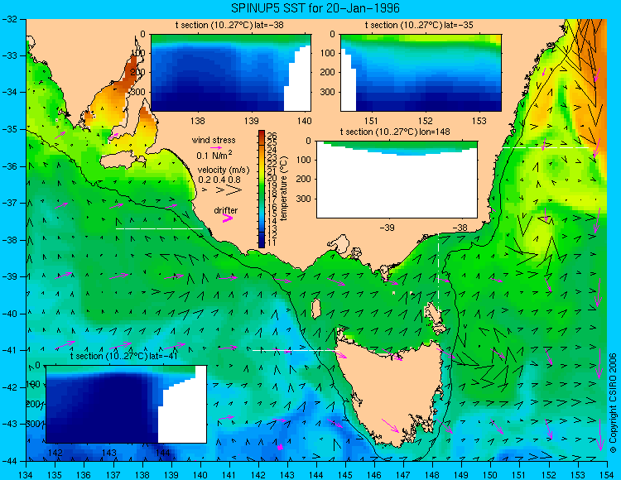Select the temperature color bar

tap(262, 189)
